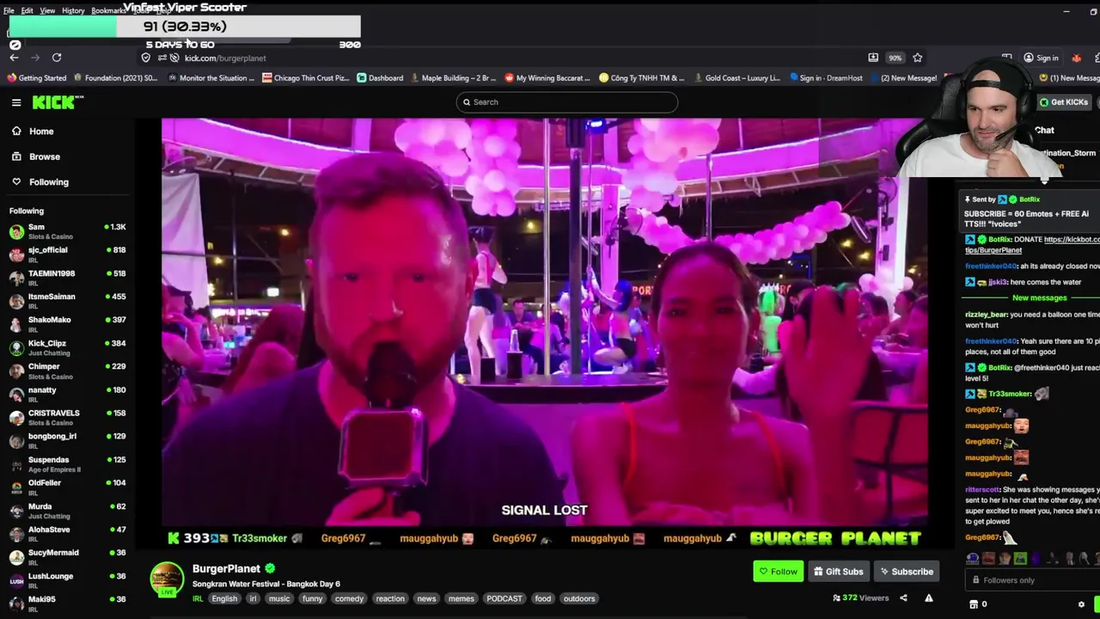1100x619 pixels.
Task: Click the kickbot donate link in chat
Action: [1032, 245]
